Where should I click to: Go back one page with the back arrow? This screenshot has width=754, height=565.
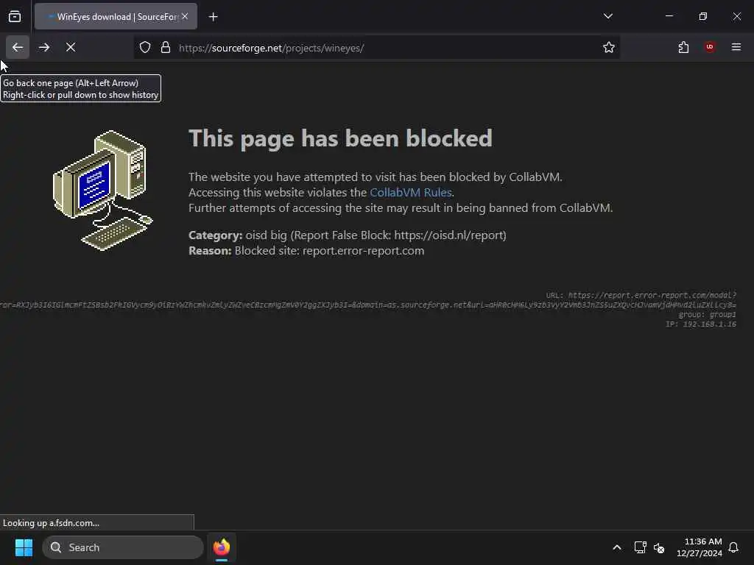(18, 48)
